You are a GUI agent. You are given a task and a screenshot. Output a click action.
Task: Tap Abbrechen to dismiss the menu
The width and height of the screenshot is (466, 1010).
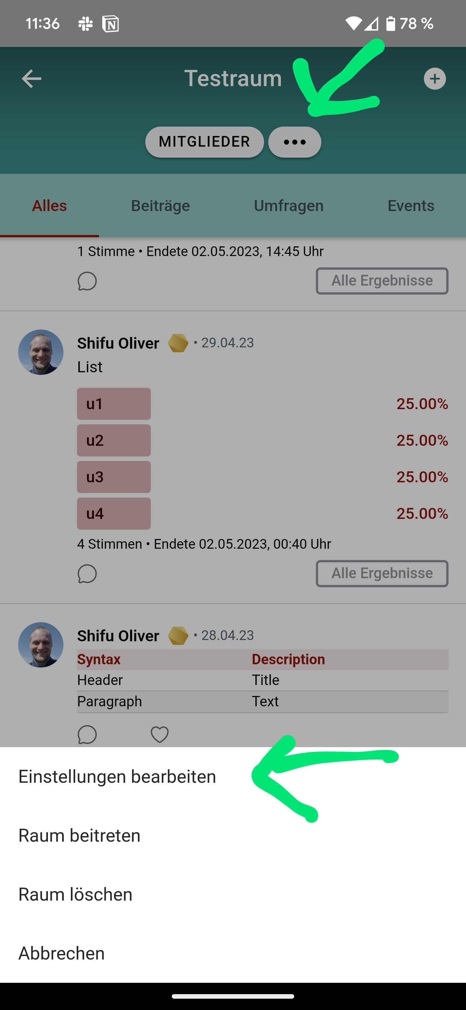(x=61, y=953)
